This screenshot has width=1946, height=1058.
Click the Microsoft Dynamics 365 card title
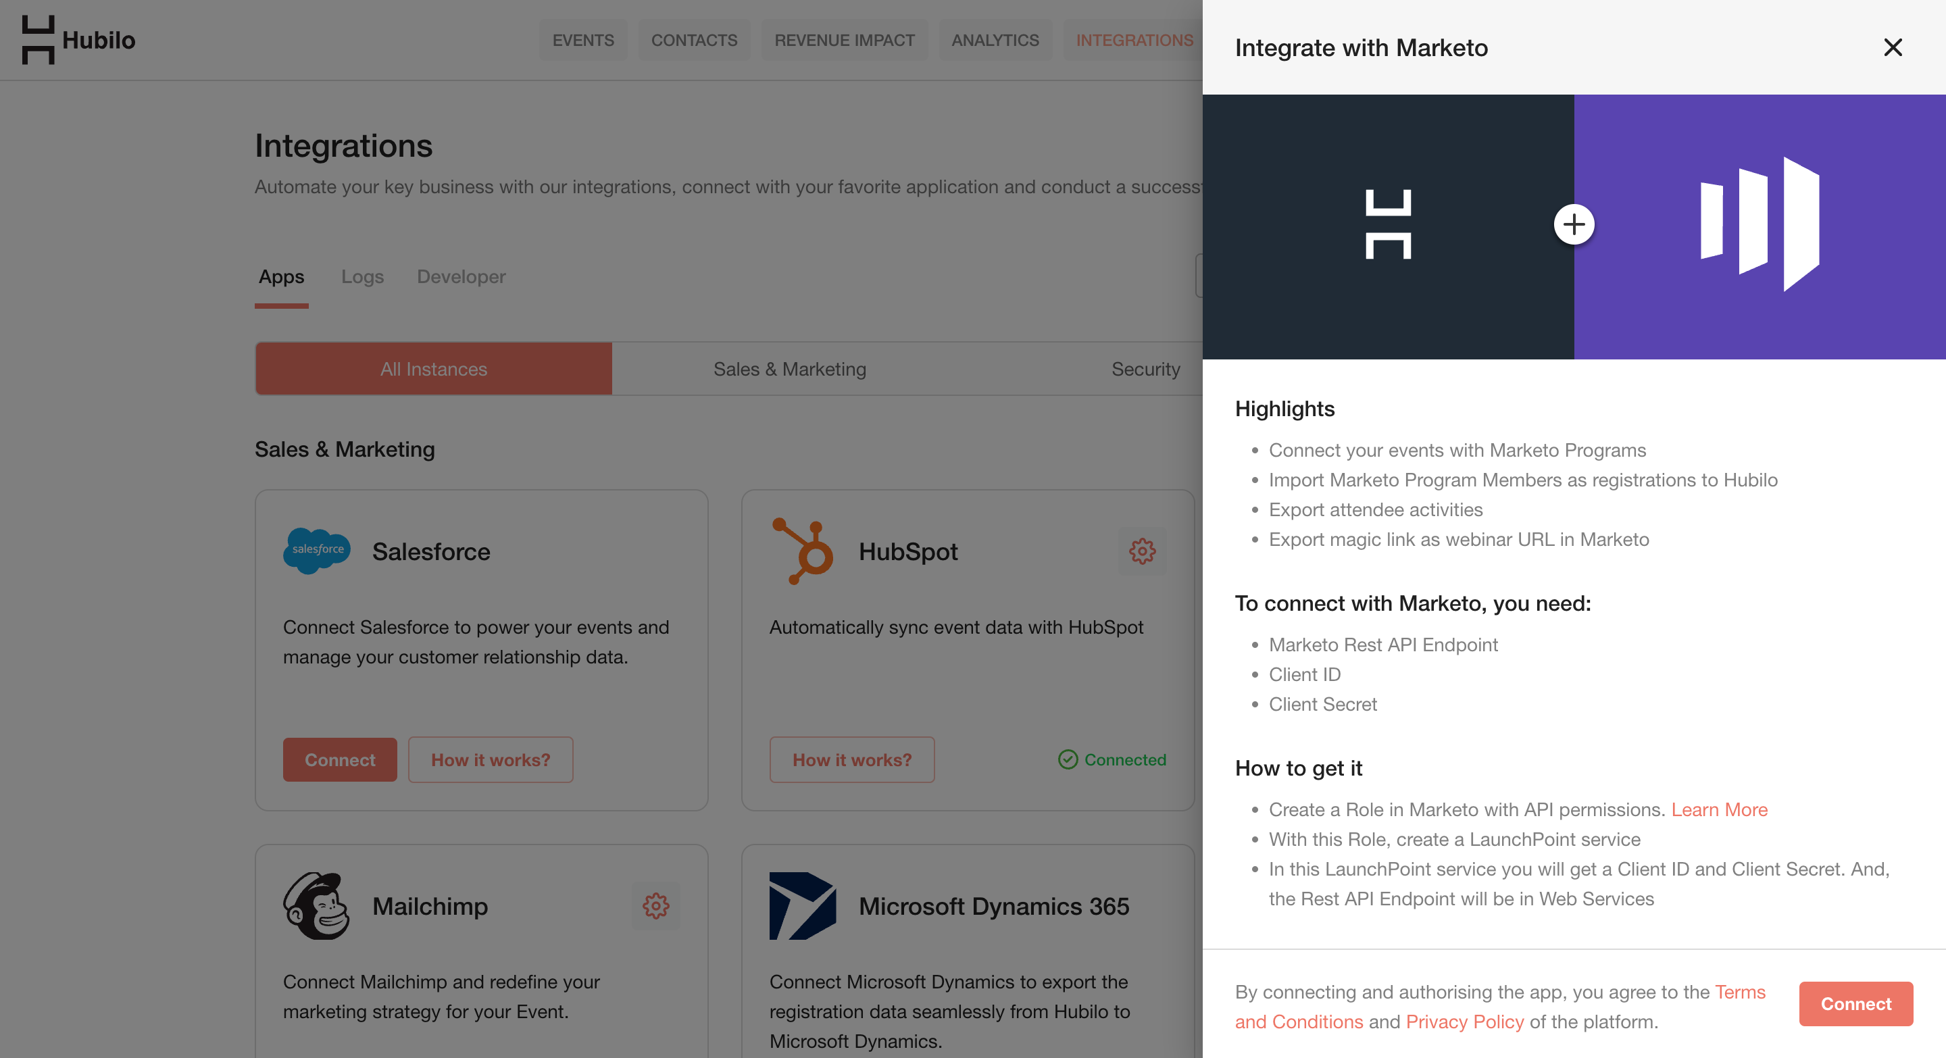tap(993, 905)
